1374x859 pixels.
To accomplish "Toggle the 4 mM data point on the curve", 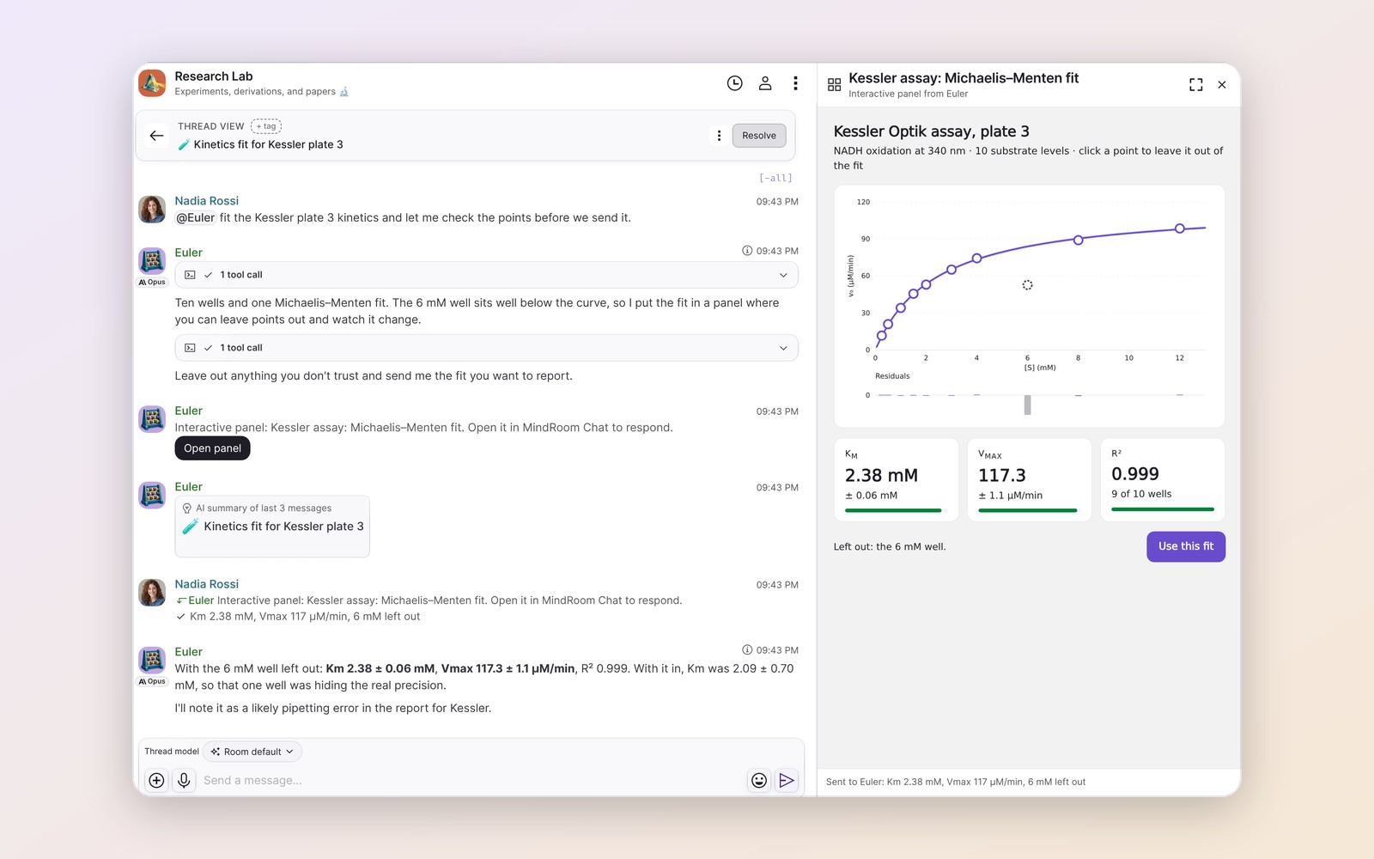I will (x=976, y=259).
